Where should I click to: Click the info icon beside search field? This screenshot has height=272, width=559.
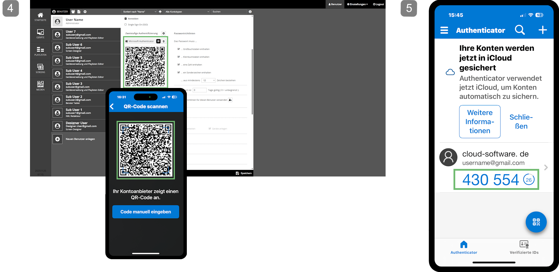point(250,12)
